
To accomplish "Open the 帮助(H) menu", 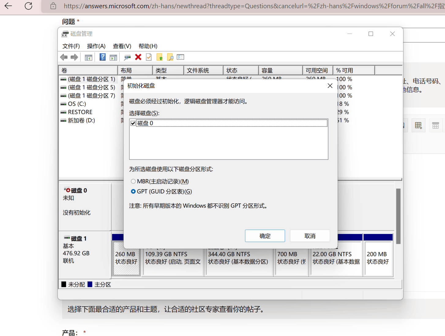I will [x=148, y=46].
